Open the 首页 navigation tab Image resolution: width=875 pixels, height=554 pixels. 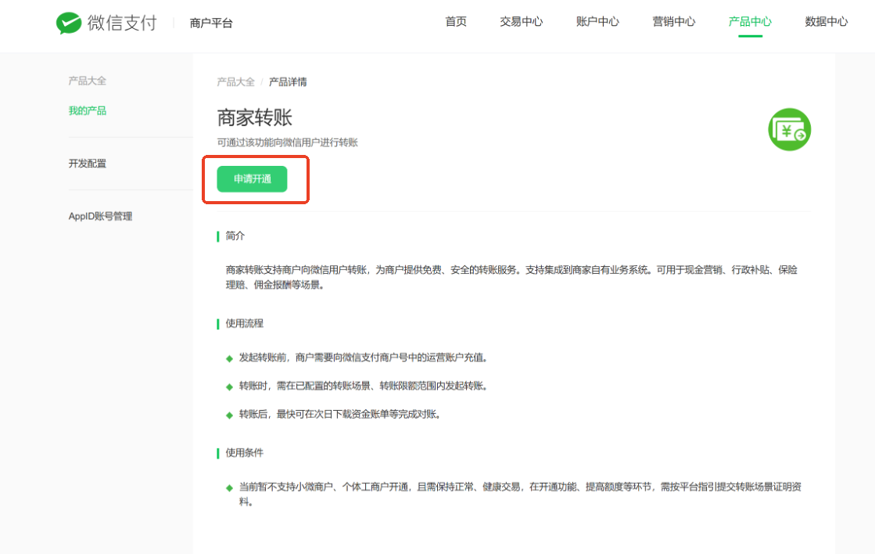pyautogui.click(x=456, y=22)
